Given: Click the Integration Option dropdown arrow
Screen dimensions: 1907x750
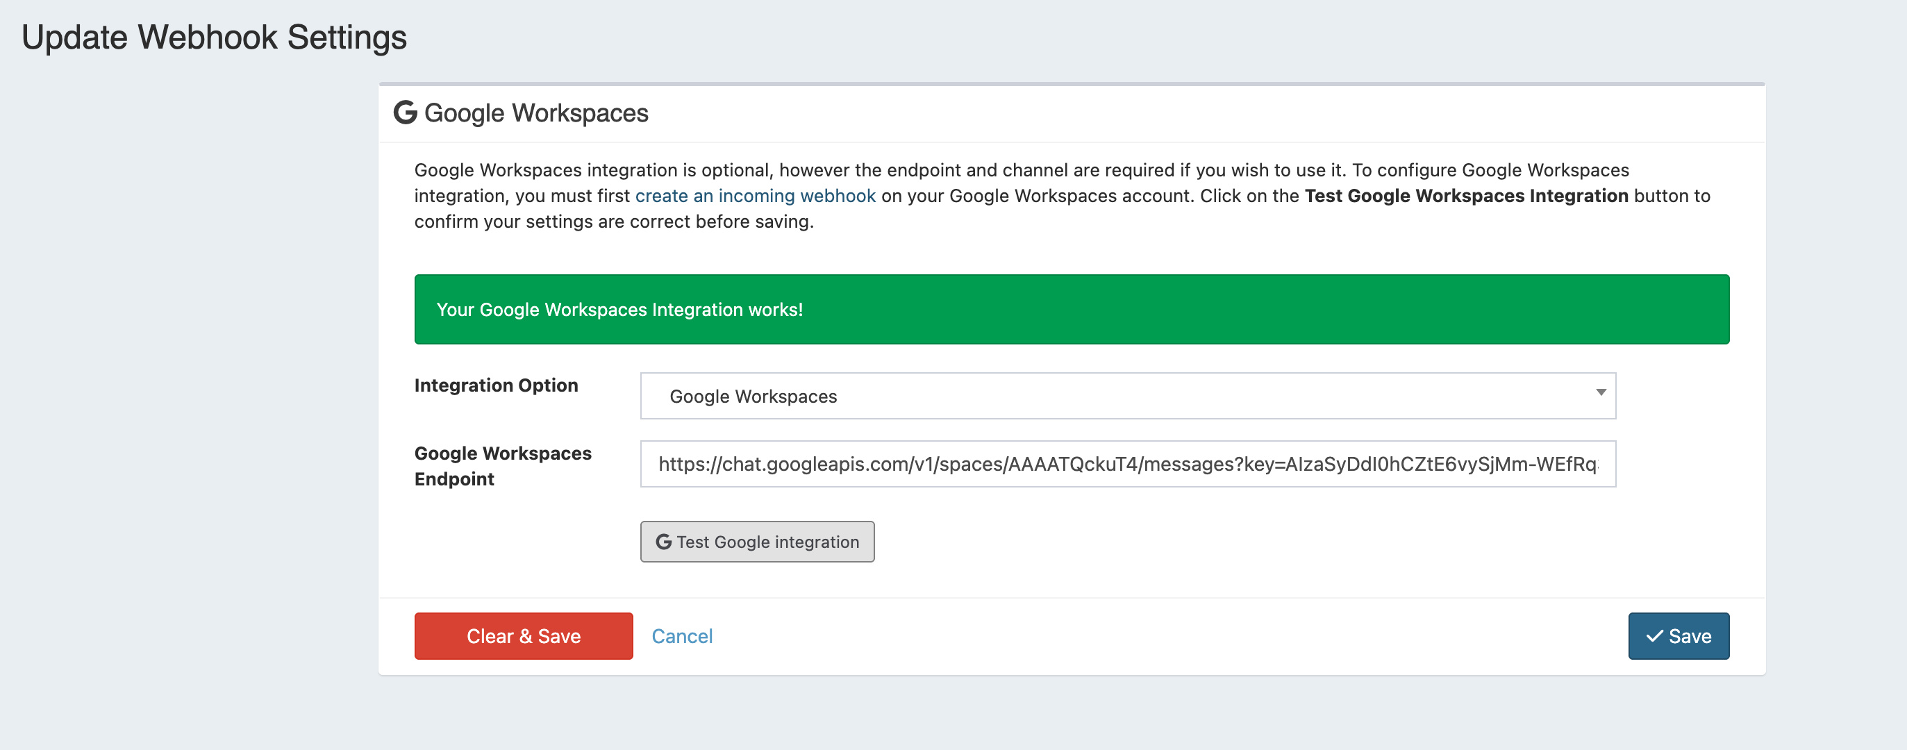Looking at the screenshot, I should coord(1601,392).
